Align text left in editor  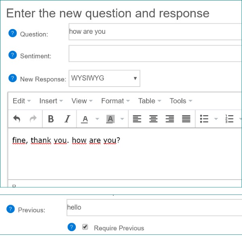tap(137, 119)
